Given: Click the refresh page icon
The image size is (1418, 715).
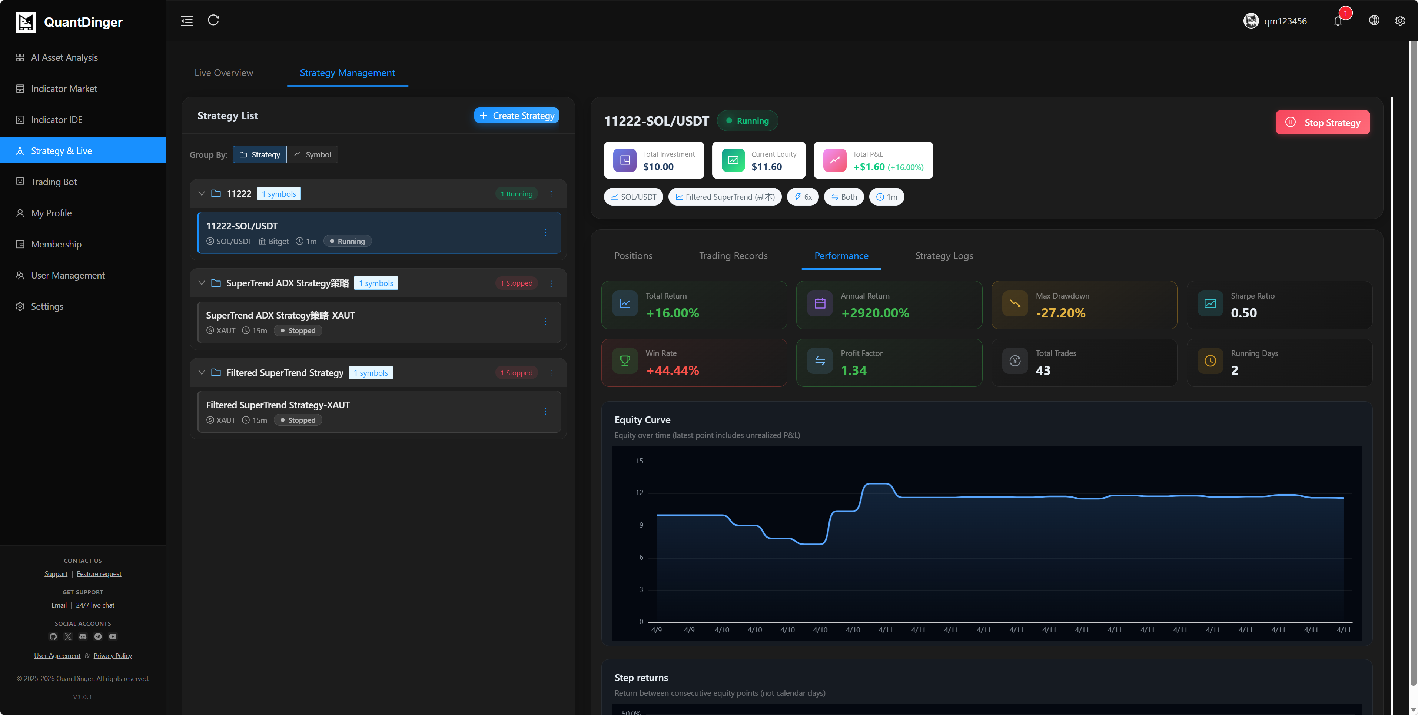Looking at the screenshot, I should click(x=213, y=20).
